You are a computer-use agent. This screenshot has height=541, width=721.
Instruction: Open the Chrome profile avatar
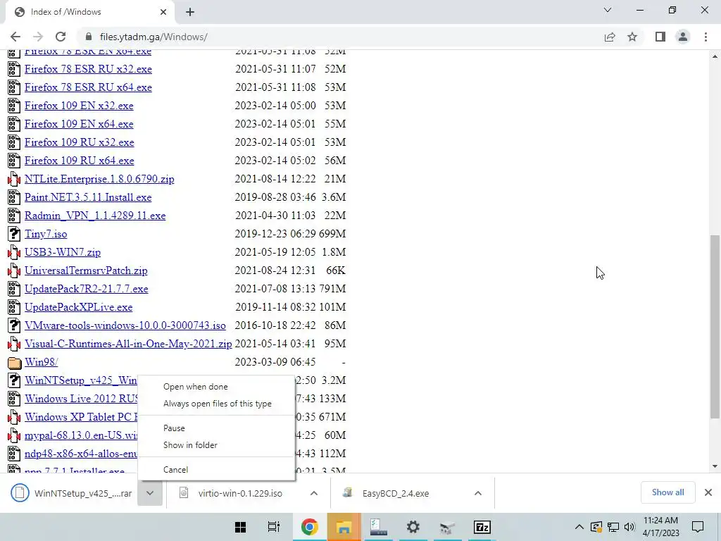pos(683,37)
